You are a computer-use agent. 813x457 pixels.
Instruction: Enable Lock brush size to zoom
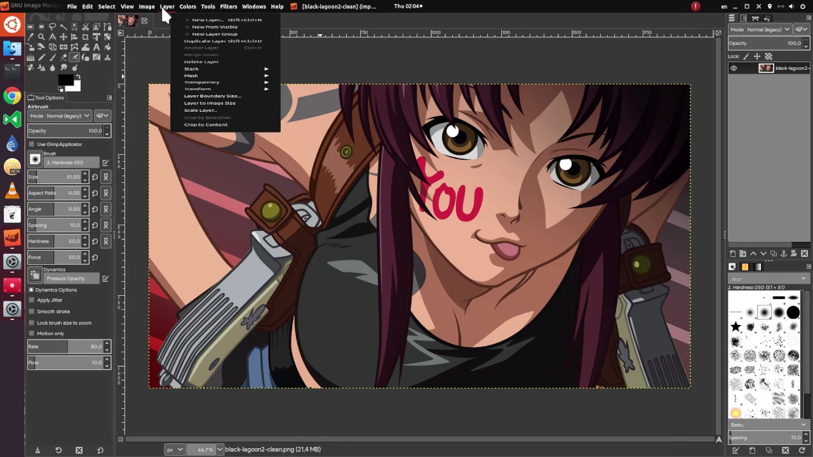[32, 322]
